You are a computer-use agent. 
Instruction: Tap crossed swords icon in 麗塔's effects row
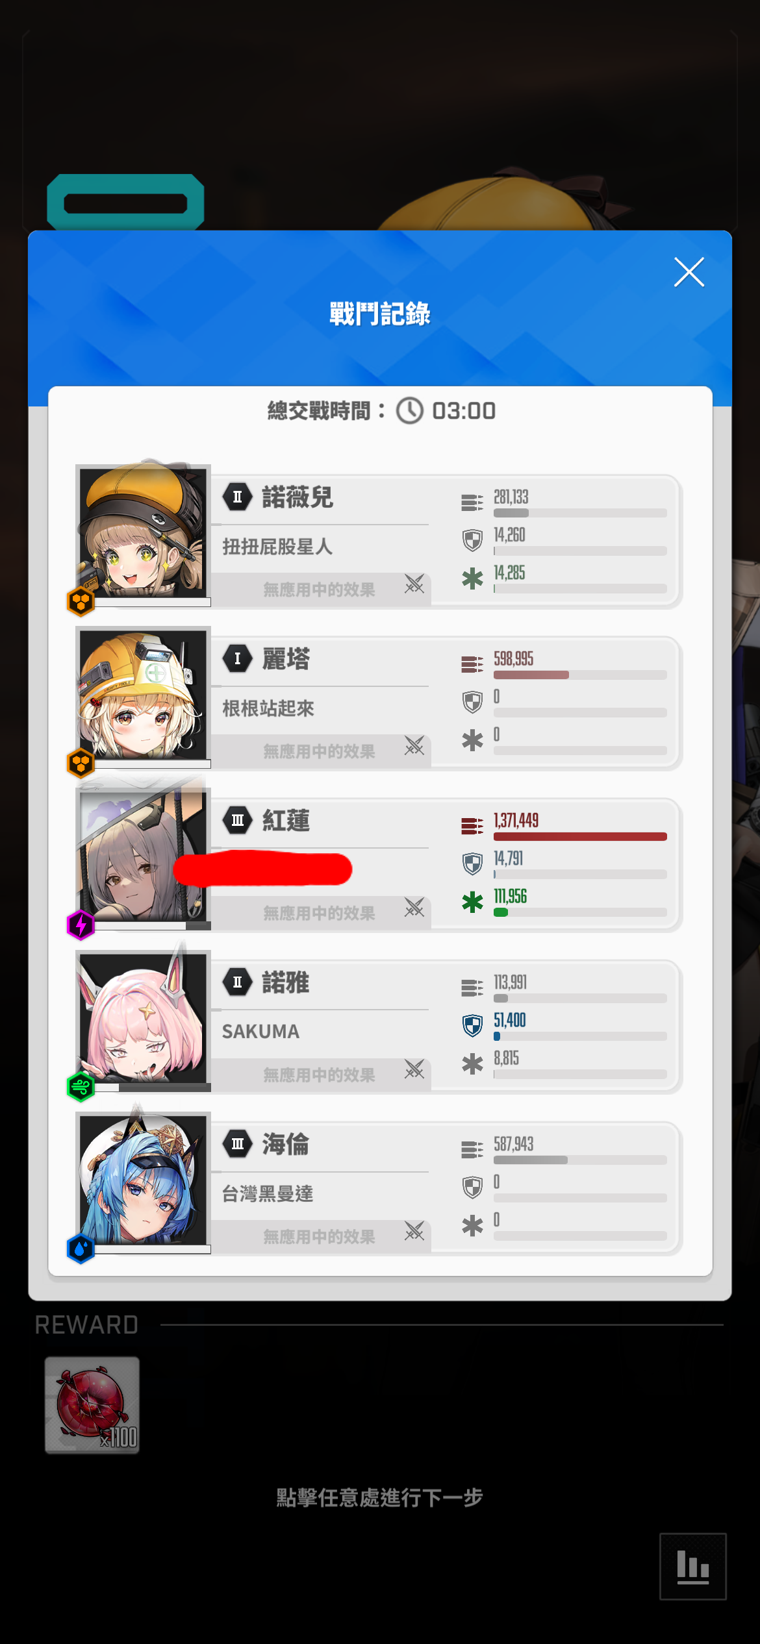click(414, 746)
